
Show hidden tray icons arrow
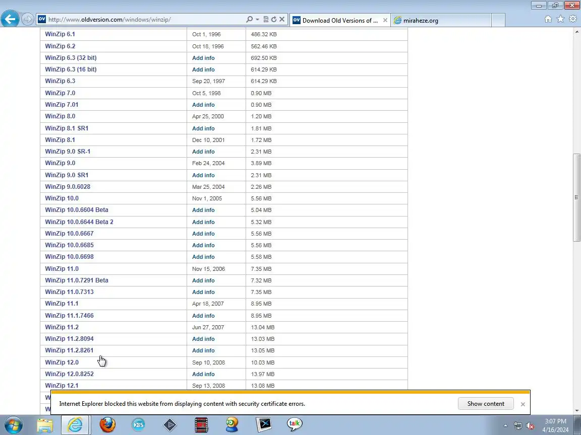pyautogui.click(x=505, y=426)
